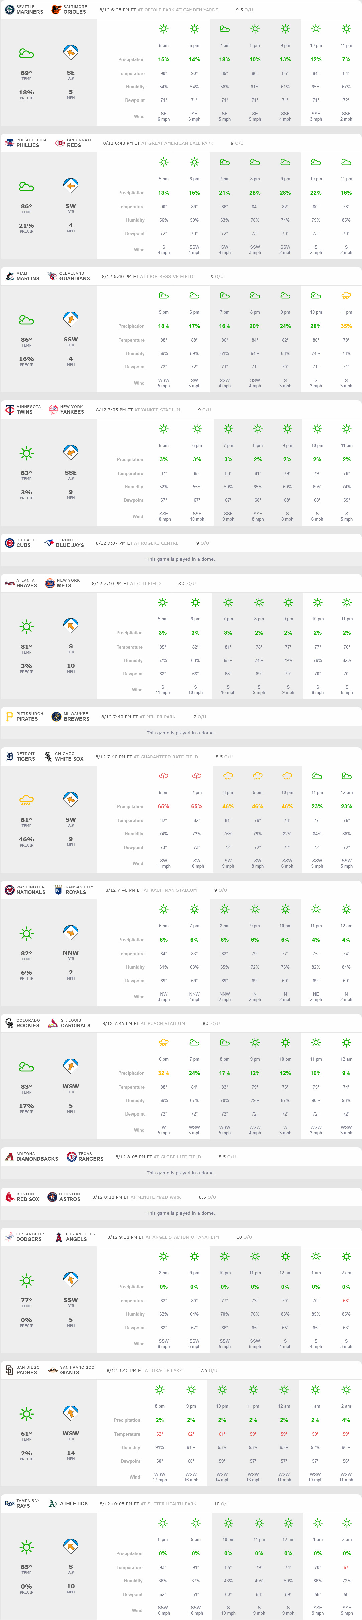Click the Philadelphia Phillies logo

coord(9,143)
